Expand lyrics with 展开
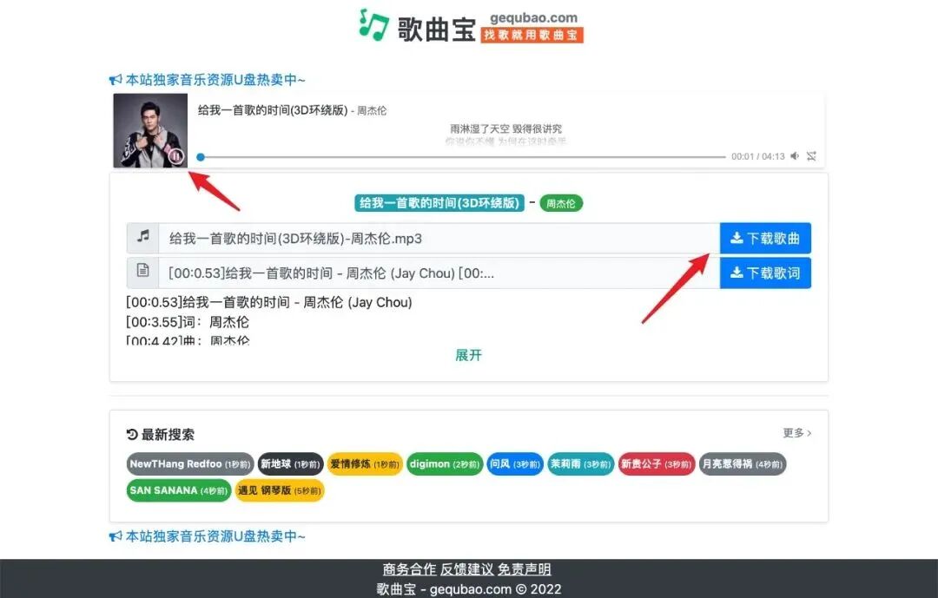 coord(468,355)
